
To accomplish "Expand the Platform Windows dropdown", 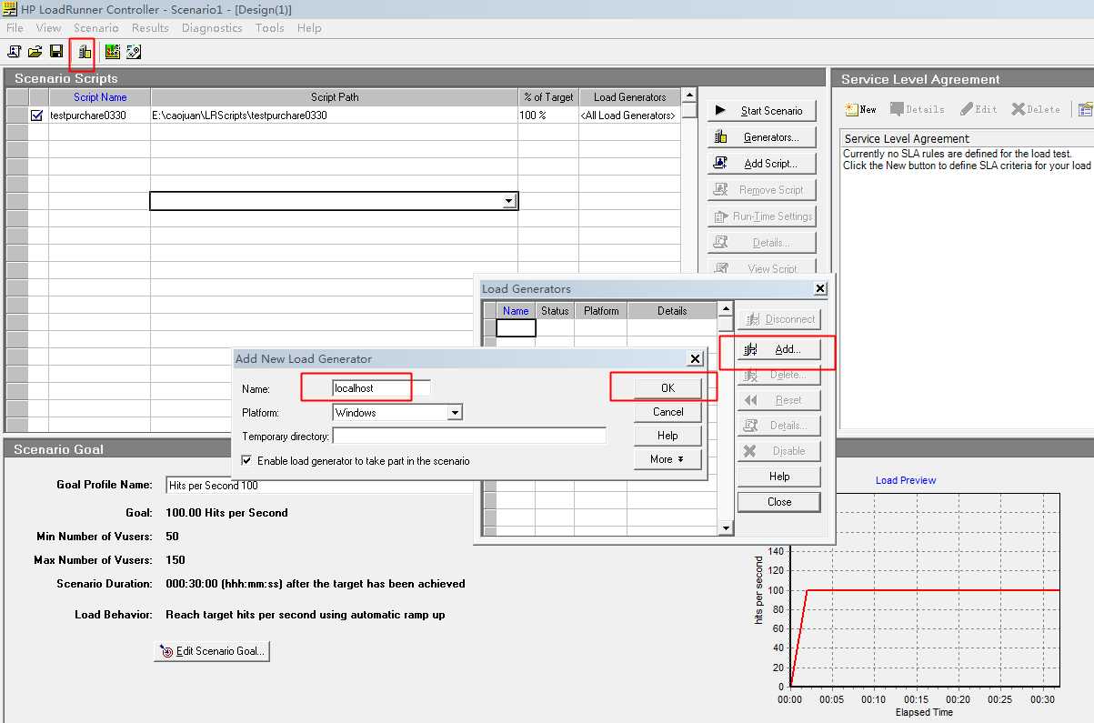I will tap(455, 413).
